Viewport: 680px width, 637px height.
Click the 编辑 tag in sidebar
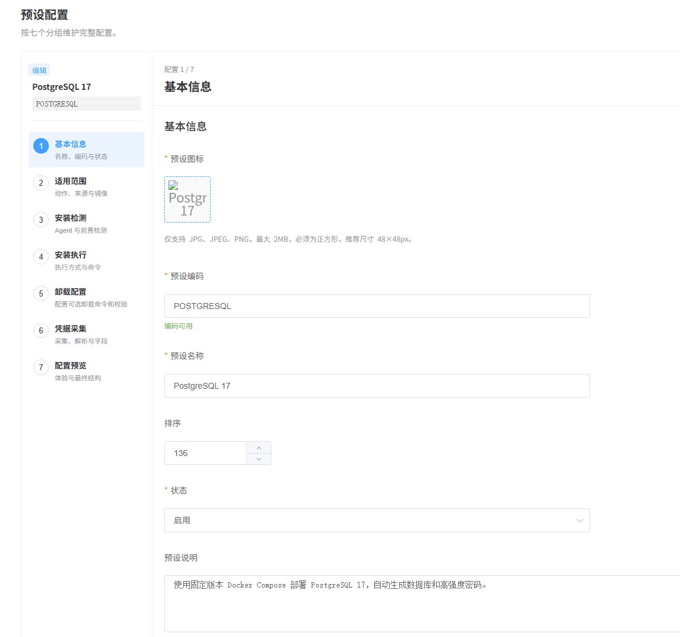(x=39, y=70)
